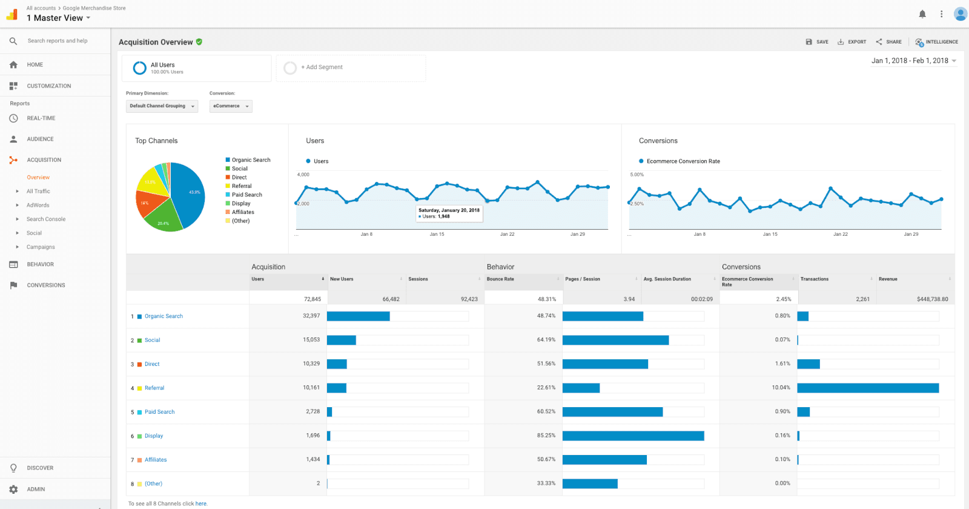The height and width of the screenshot is (509, 969).
Task: Click the Real-Time clock icon
Action: pos(13,118)
